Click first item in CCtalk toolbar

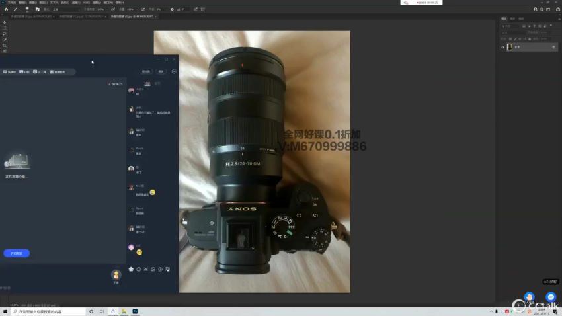tap(9, 72)
